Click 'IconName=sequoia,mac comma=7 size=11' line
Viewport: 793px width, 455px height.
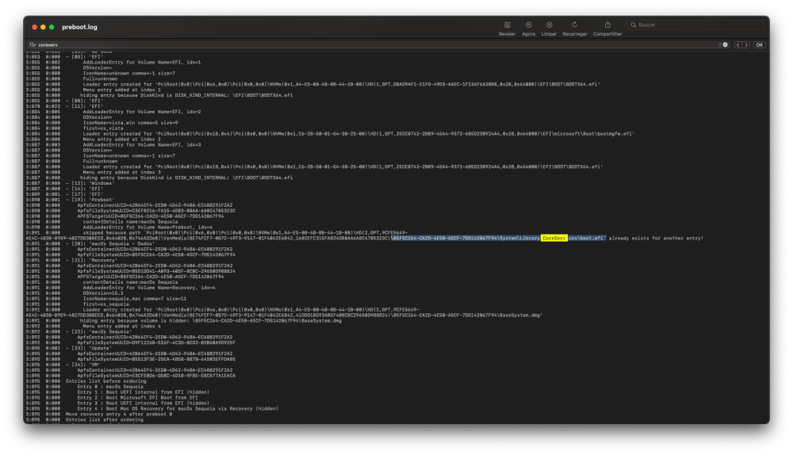(x=135, y=299)
